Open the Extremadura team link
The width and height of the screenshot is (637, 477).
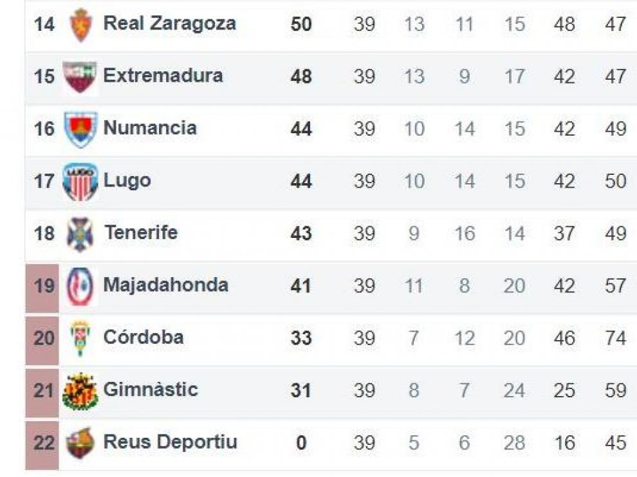click(x=163, y=76)
